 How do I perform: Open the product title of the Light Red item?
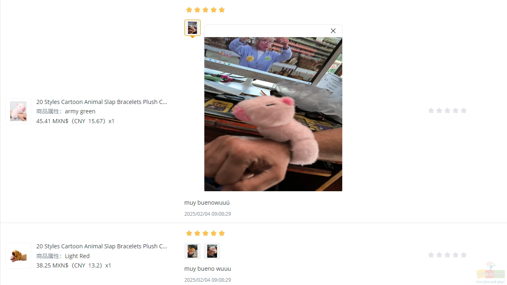[102, 246]
